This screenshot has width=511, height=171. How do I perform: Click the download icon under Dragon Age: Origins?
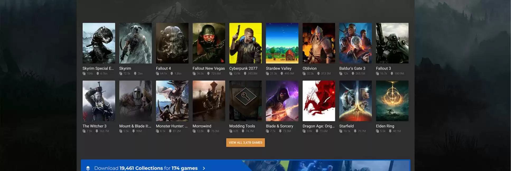pos(317,131)
